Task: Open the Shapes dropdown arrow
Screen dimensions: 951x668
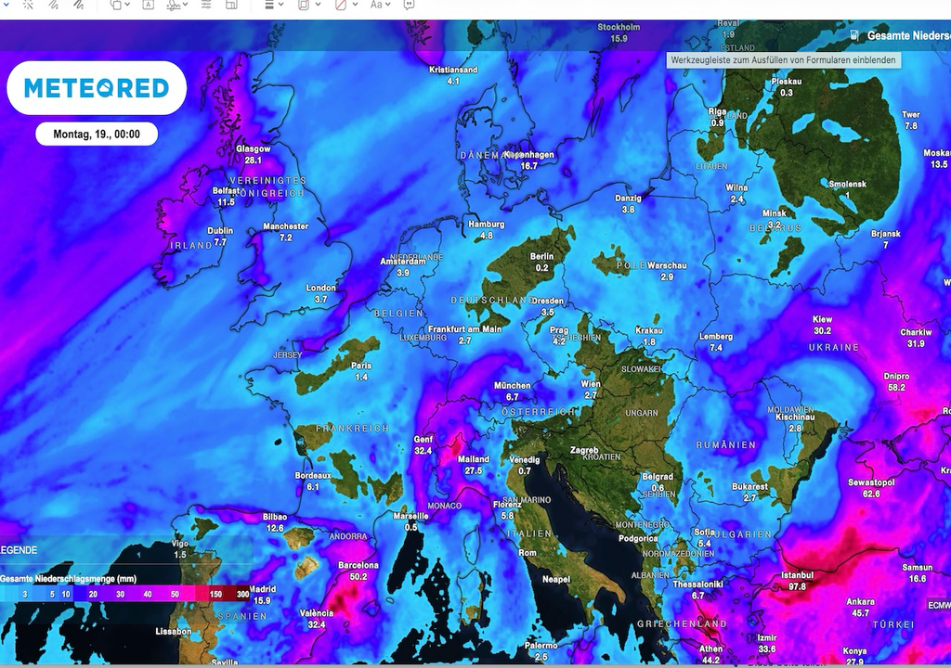Action: (127, 5)
